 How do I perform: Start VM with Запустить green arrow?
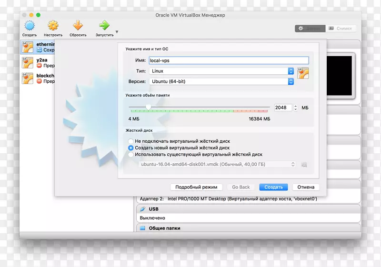tap(104, 26)
